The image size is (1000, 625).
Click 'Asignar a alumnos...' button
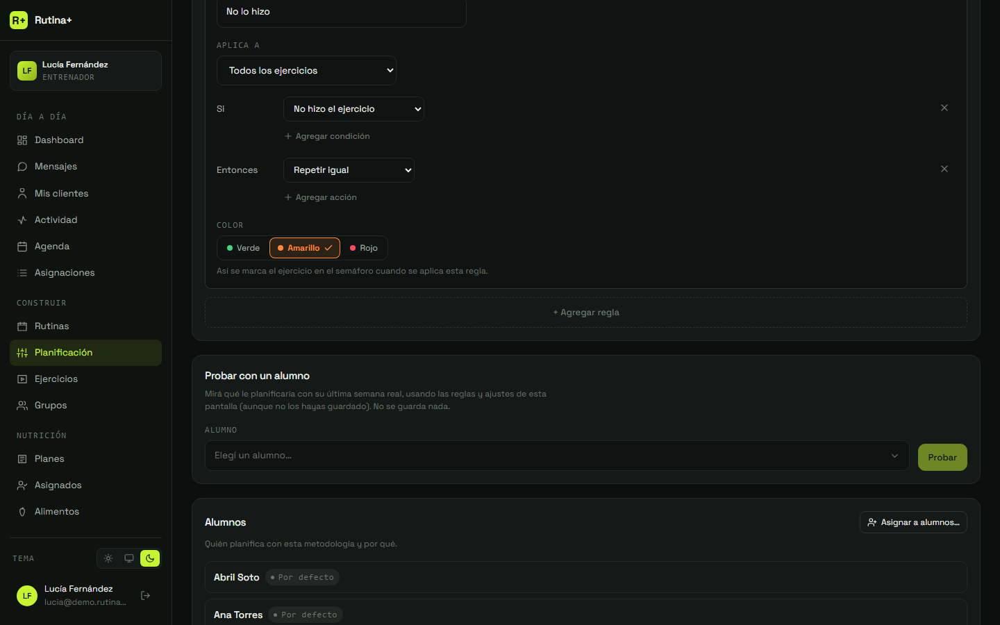click(913, 522)
